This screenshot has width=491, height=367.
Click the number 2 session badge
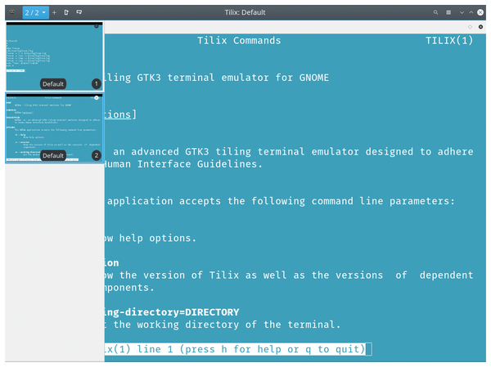pyautogui.click(x=97, y=155)
